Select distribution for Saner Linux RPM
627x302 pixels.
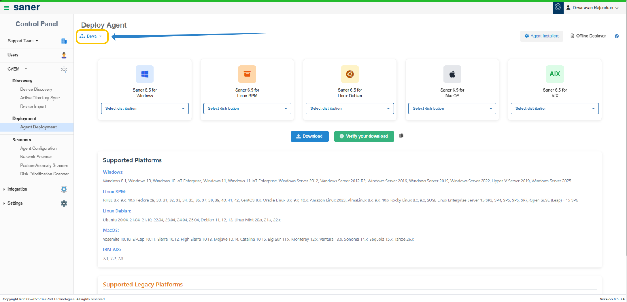tap(247, 109)
